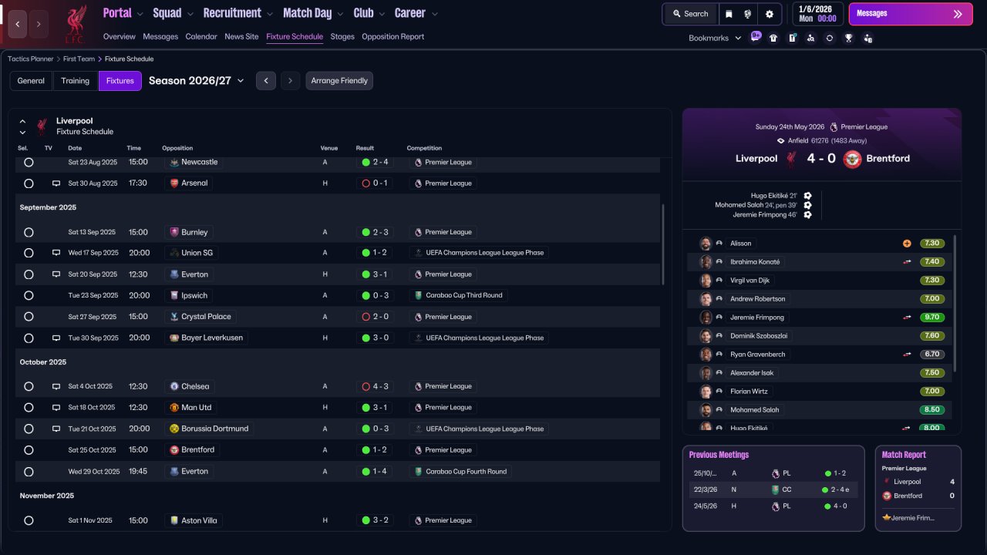Go back with the left arrow navigation button
Image resolution: width=987 pixels, height=555 pixels.
click(18, 24)
